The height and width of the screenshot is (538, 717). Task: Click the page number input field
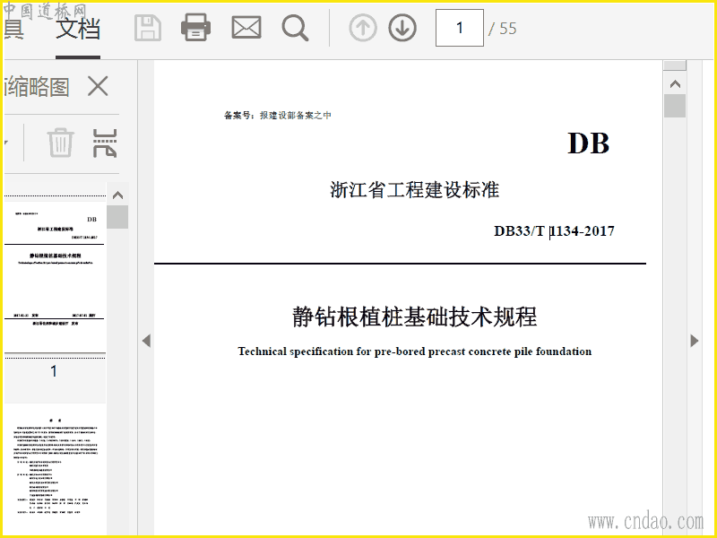click(459, 28)
